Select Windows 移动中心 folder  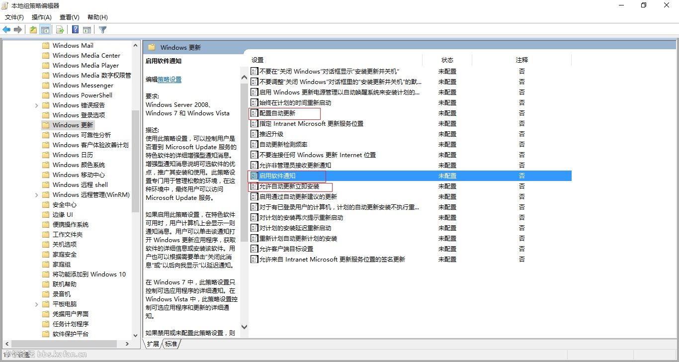pyautogui.click(x=79, y=175)
